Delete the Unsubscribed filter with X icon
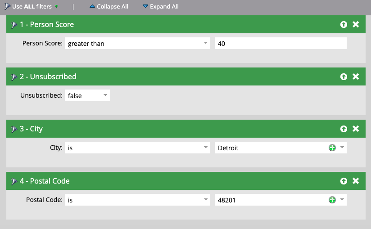The height and width of the screenshot is (229, 371). click(x=356, y=76)
